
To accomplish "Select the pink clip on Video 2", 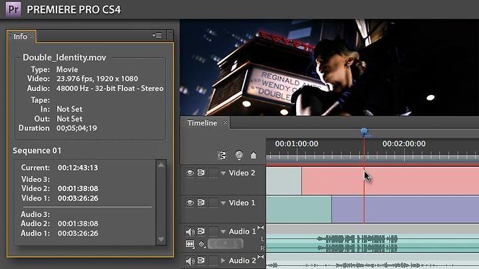I will click(x=391, y=180).
